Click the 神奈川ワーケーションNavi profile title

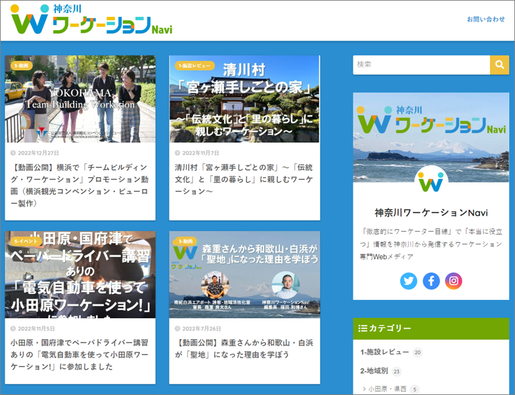(431, 213)
